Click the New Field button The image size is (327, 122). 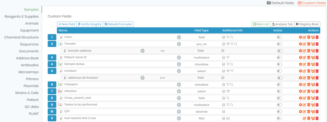coord(67,24)
